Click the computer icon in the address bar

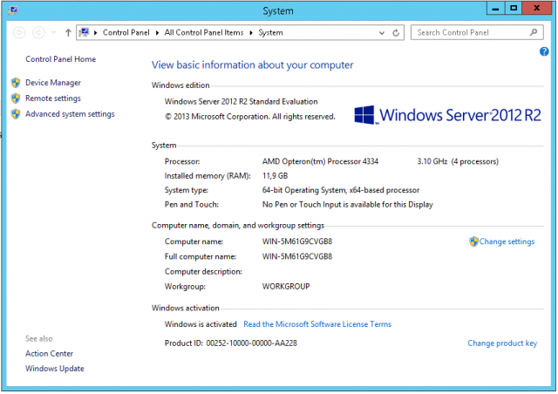coord(84,32)
